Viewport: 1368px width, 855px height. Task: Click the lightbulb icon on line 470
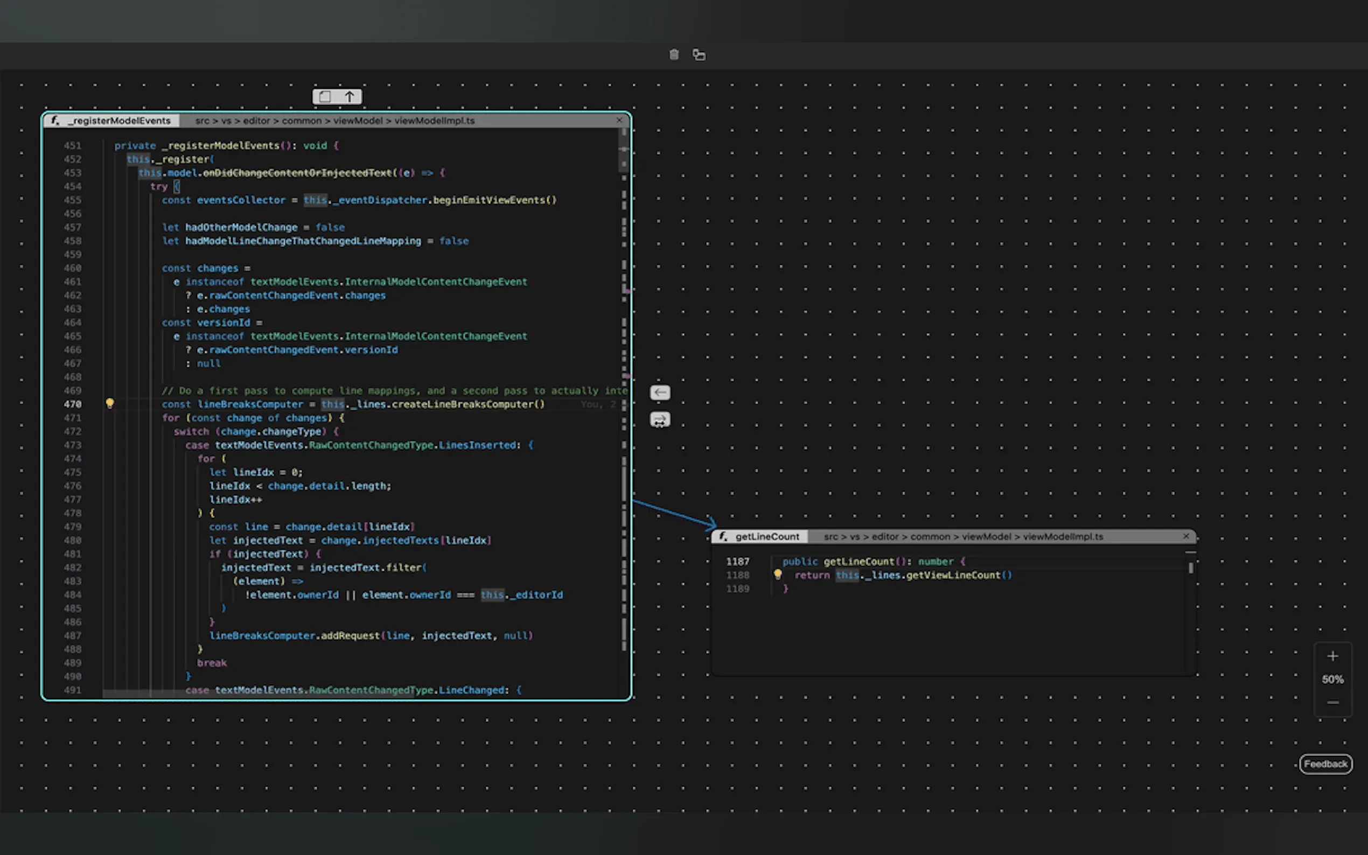[110, 403]
